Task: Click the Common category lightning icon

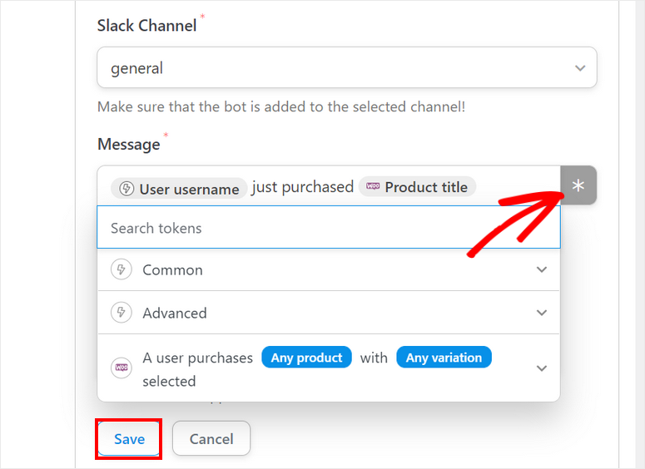Action: pyautogui.click(x=122, y=270)
